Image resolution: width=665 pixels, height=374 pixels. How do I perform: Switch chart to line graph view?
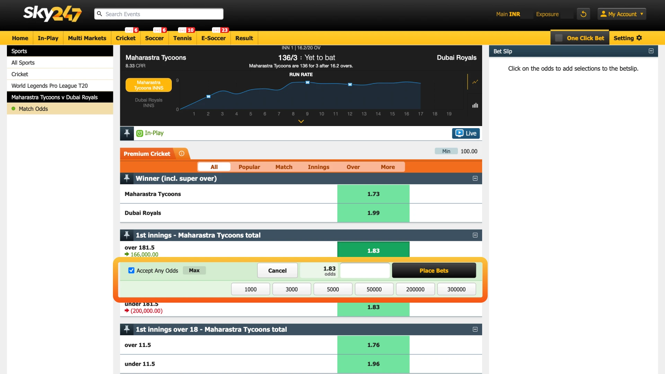475,82
